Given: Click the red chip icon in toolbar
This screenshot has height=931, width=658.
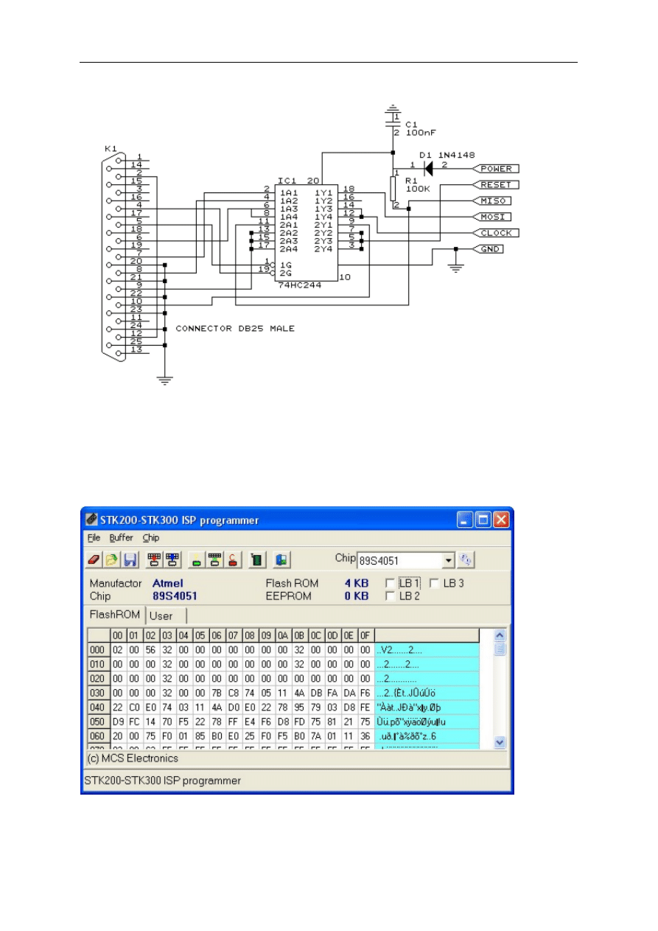Looking at the screenshot, I should [x=154, y=560].
